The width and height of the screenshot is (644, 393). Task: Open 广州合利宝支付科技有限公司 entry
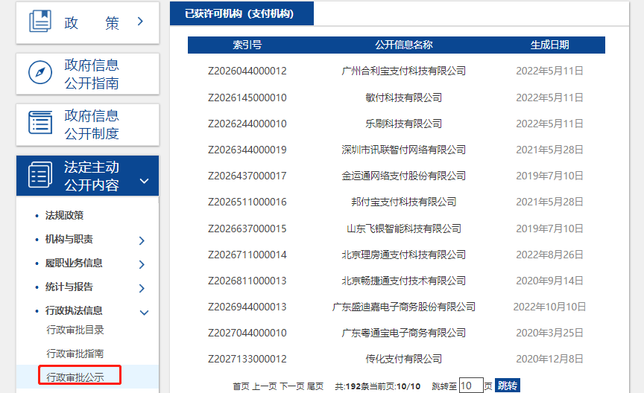404,71
